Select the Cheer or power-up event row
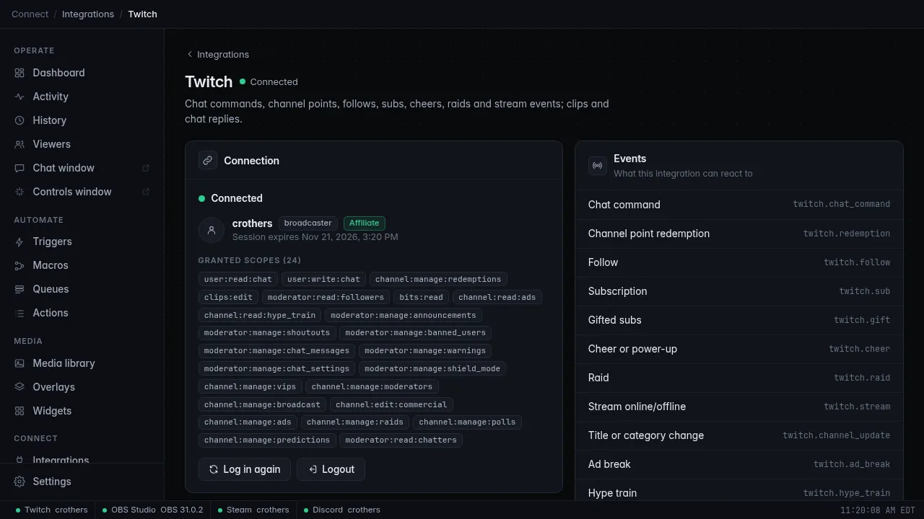The image size is (924, 519). click(x=739, y=349)
